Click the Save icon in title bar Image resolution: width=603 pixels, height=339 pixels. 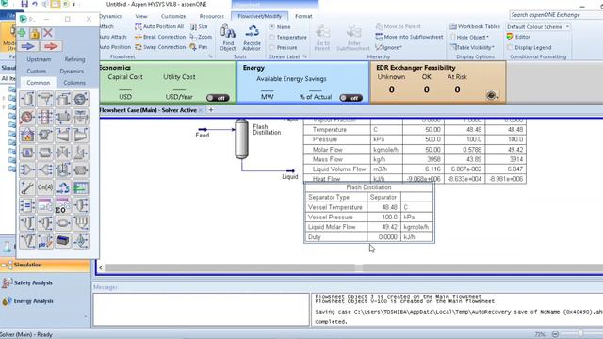click(x=24, y=4)
